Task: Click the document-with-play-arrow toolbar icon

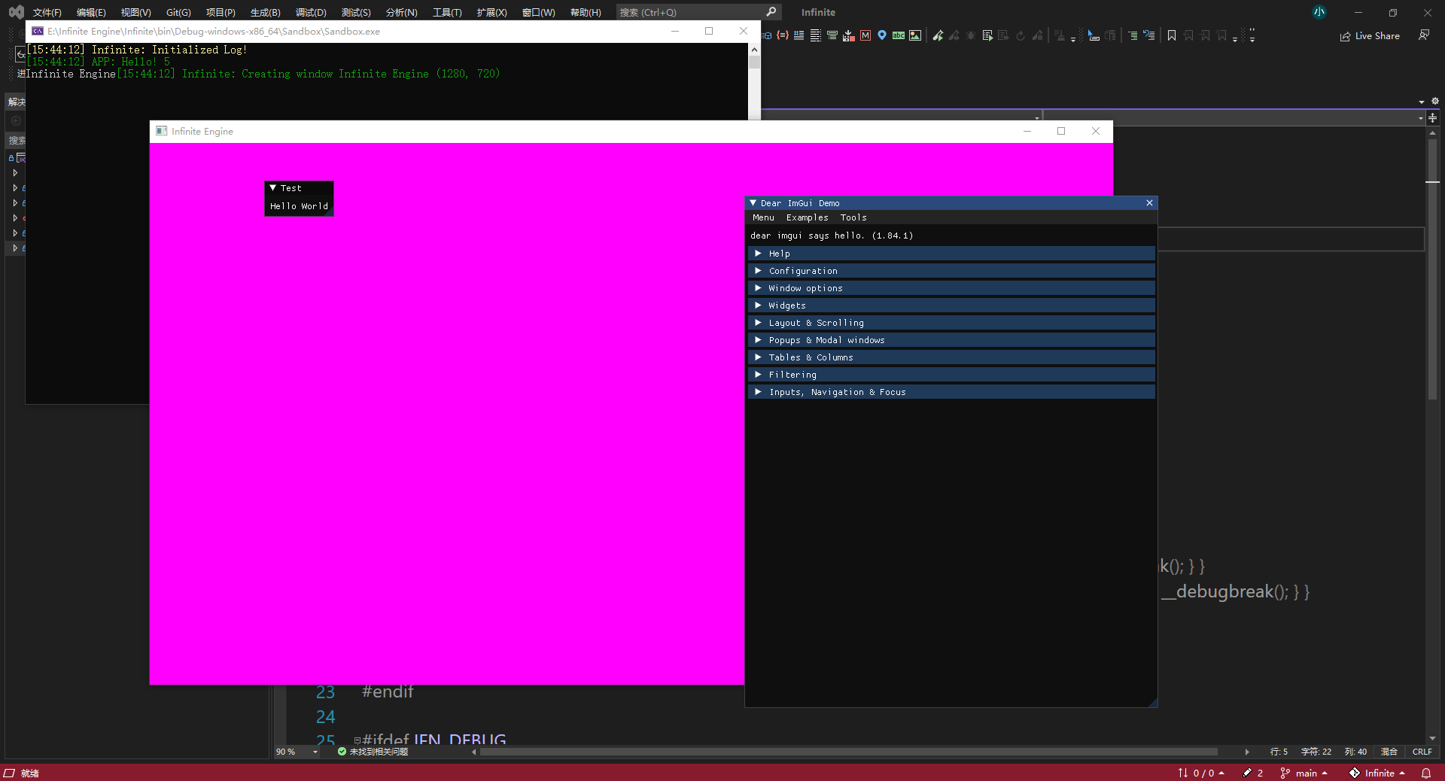Action: click(987, 35)
